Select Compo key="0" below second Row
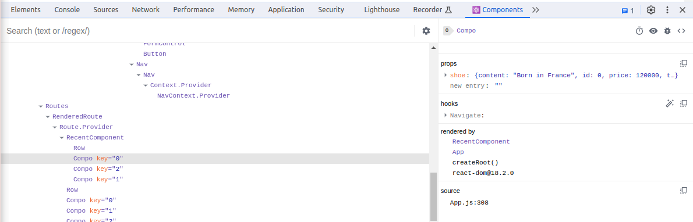 click(x=91, y=200)
